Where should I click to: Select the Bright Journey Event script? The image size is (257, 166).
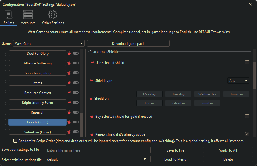coord(38,103)
